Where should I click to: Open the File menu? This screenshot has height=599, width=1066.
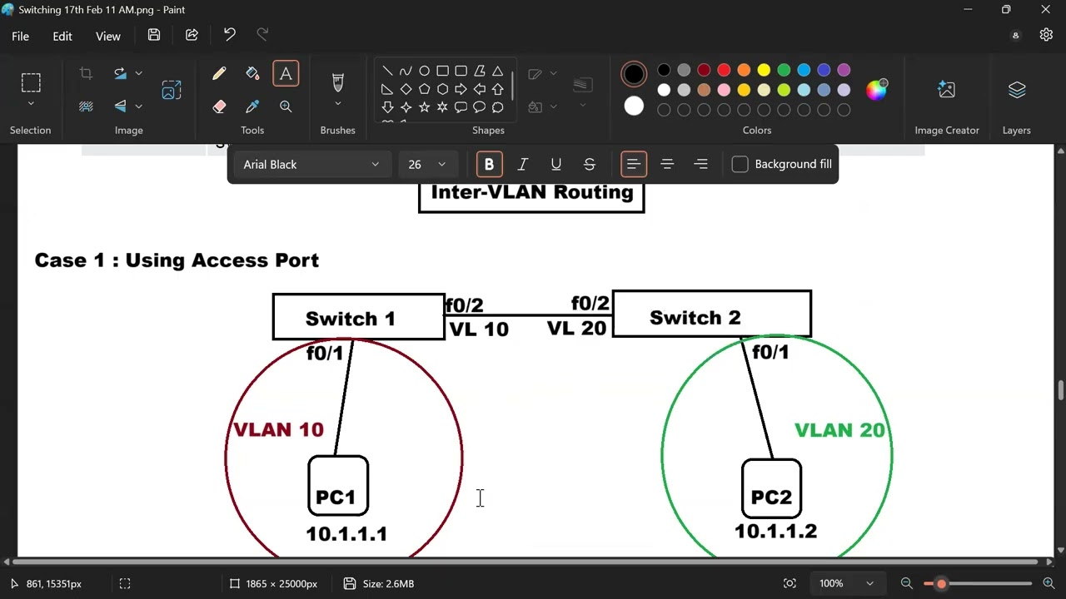[20, 36]
